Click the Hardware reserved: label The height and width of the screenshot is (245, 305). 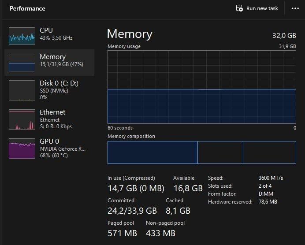point(230,202)
